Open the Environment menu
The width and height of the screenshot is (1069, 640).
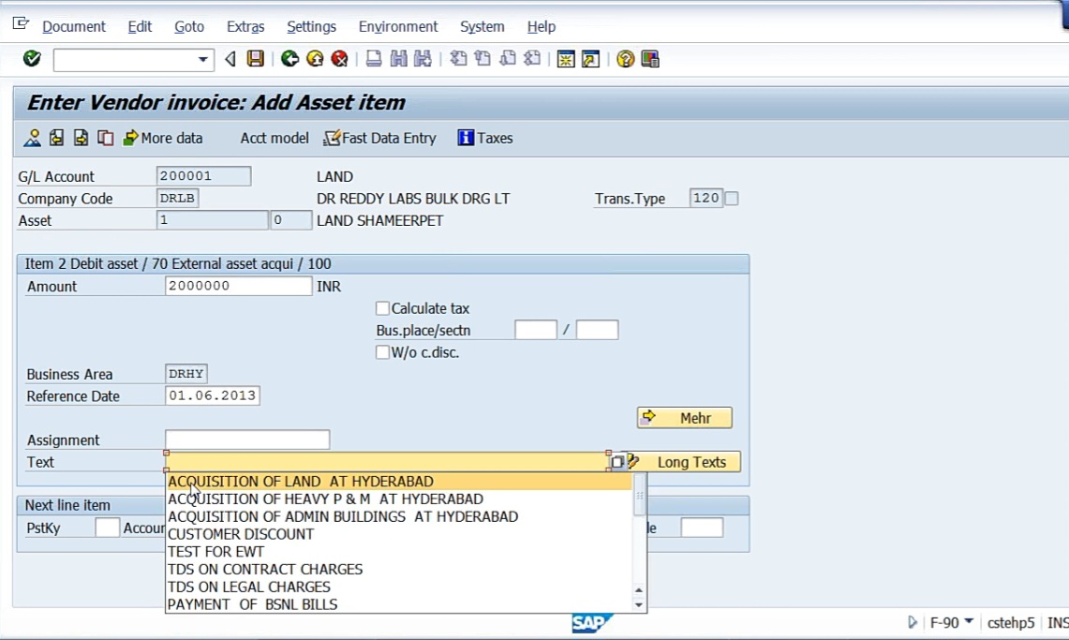click(398, 26)
